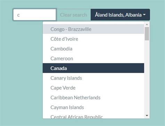Click the letter c in search box
Image resolution: width=165 pixels, height=126 pixels.
(18, 15)
